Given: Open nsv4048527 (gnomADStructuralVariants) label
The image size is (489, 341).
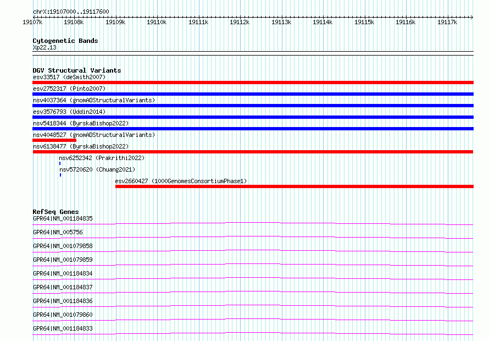Looking at the screenshot, I should click(94, 135).
